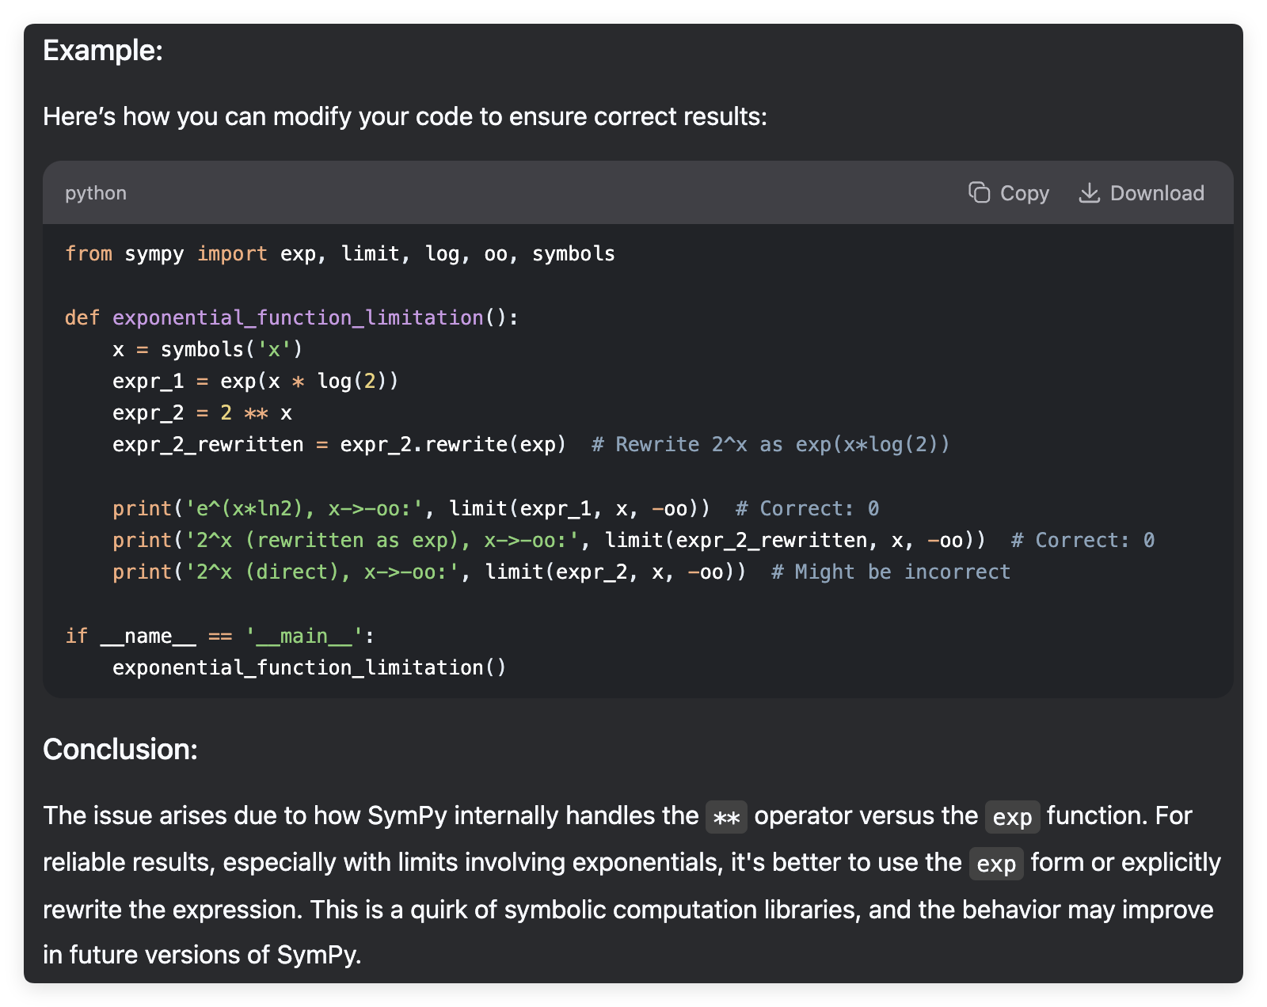Click the Copy button label
Image resolution: width=1267 pixels, height=1007 pixels.
1025,193
